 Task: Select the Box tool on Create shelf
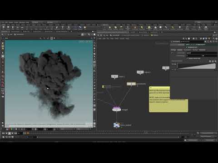(4, 28)
